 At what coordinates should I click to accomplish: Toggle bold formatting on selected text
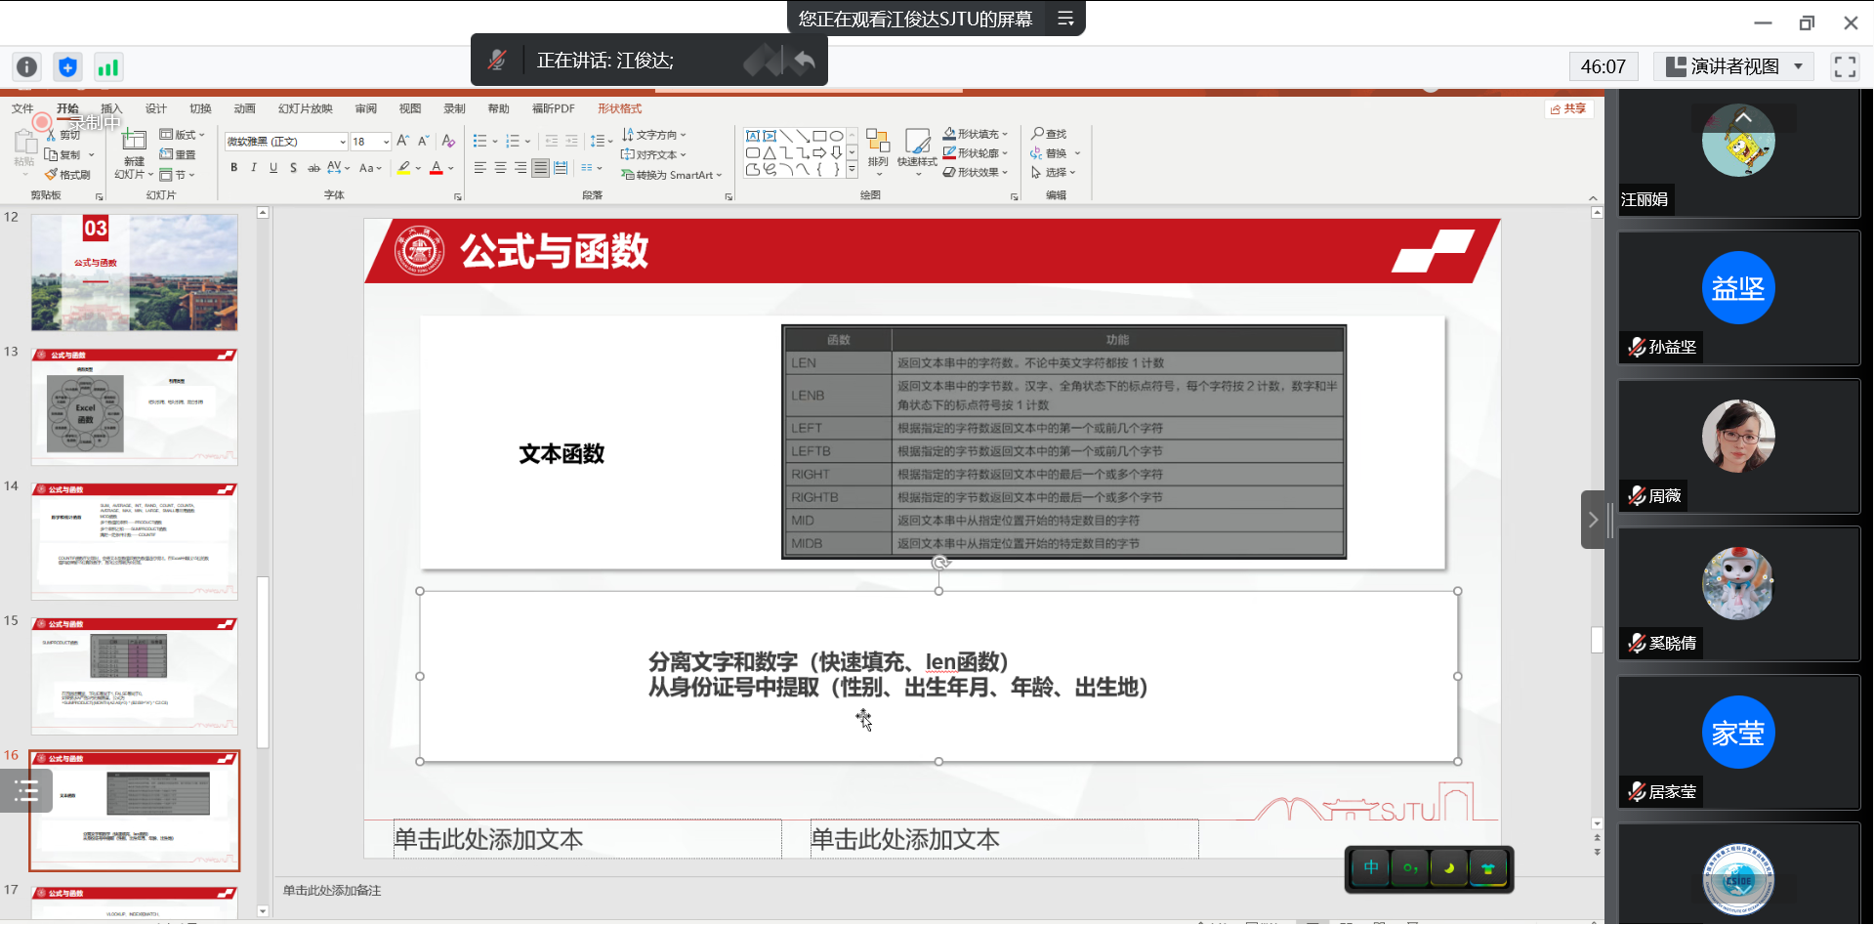click(233, 167)
